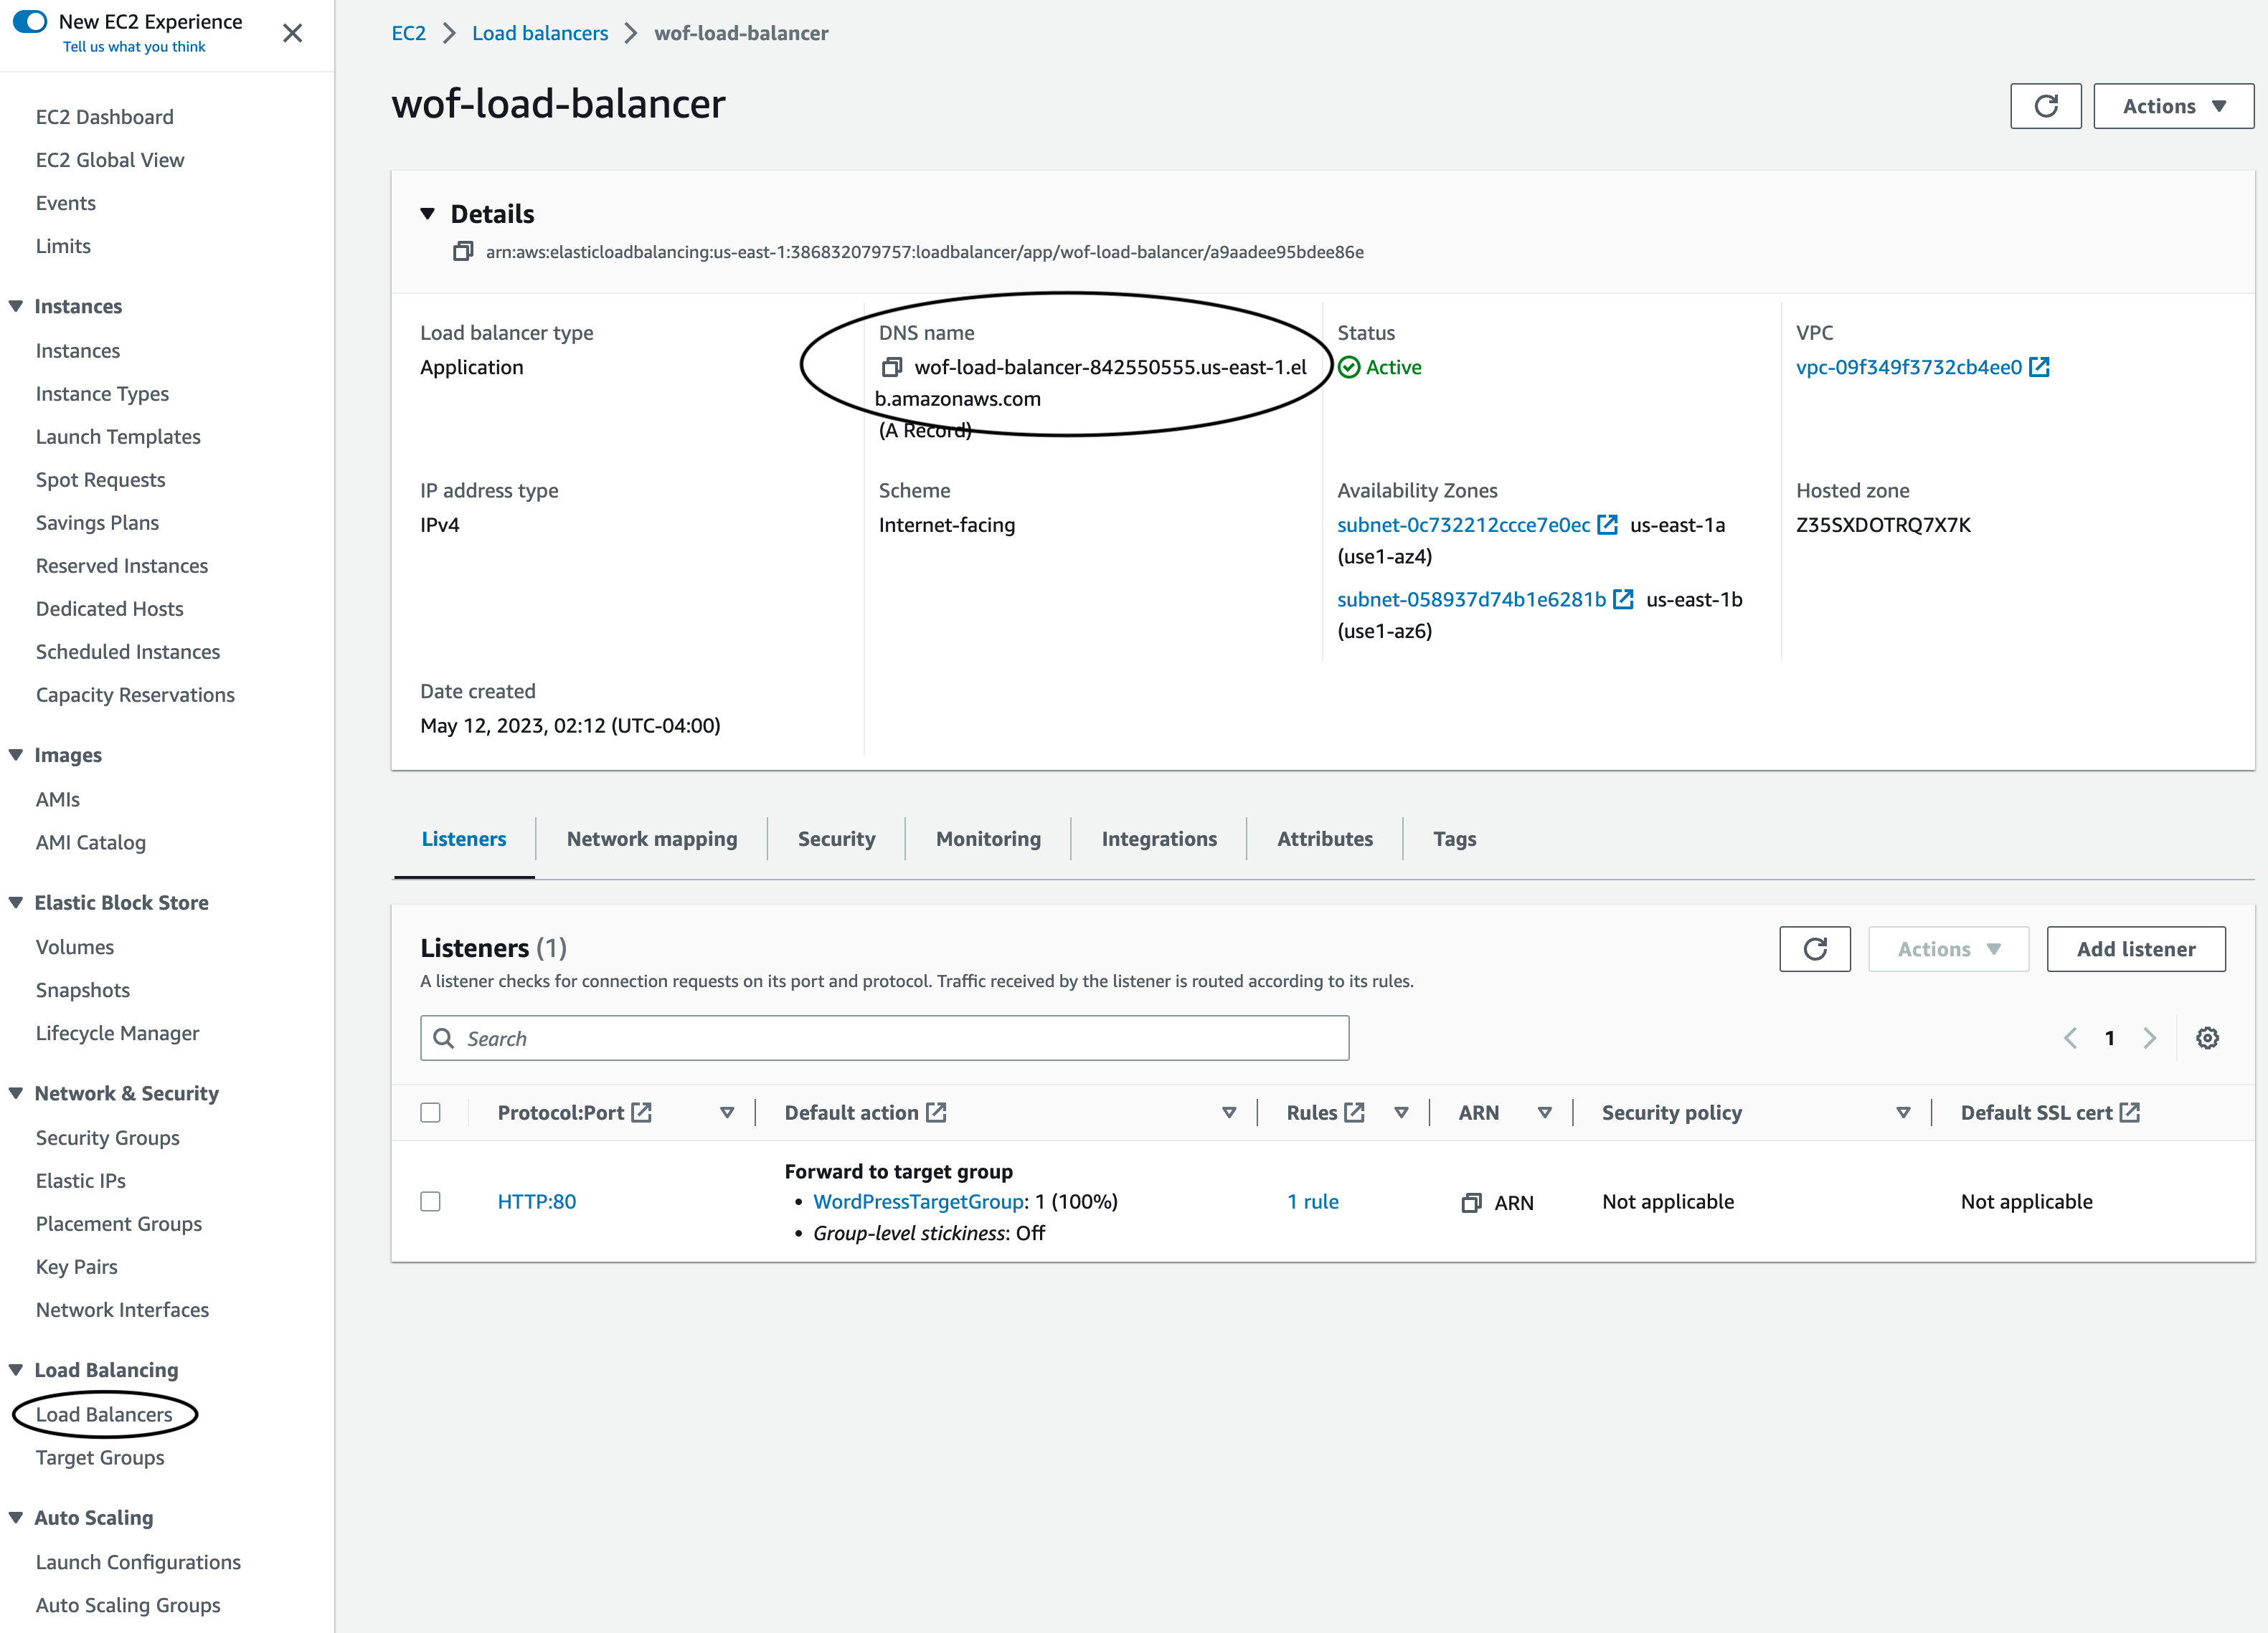Go to EC2 breadcrumb link

408,33
